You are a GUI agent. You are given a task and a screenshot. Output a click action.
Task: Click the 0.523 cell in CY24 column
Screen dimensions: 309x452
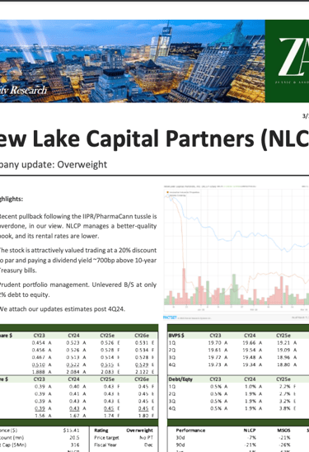coord(73,343)
